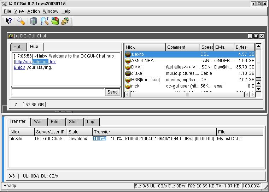Click user list horizontal scroll right arrow
Image resolution: width=269 pixels, height=192 pixels.
pyautogui.click(x=252, y=94)
